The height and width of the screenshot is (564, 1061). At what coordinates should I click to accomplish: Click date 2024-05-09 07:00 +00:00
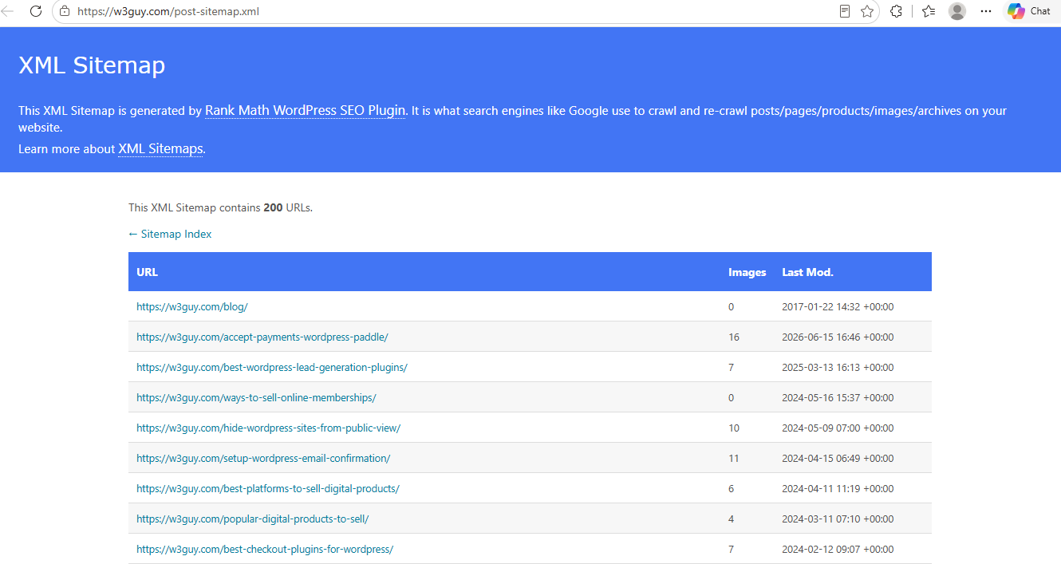(838, 428)
